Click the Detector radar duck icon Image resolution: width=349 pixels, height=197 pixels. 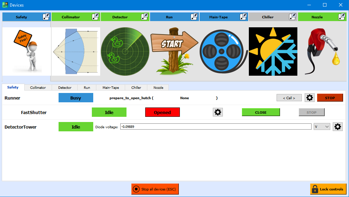125,51
